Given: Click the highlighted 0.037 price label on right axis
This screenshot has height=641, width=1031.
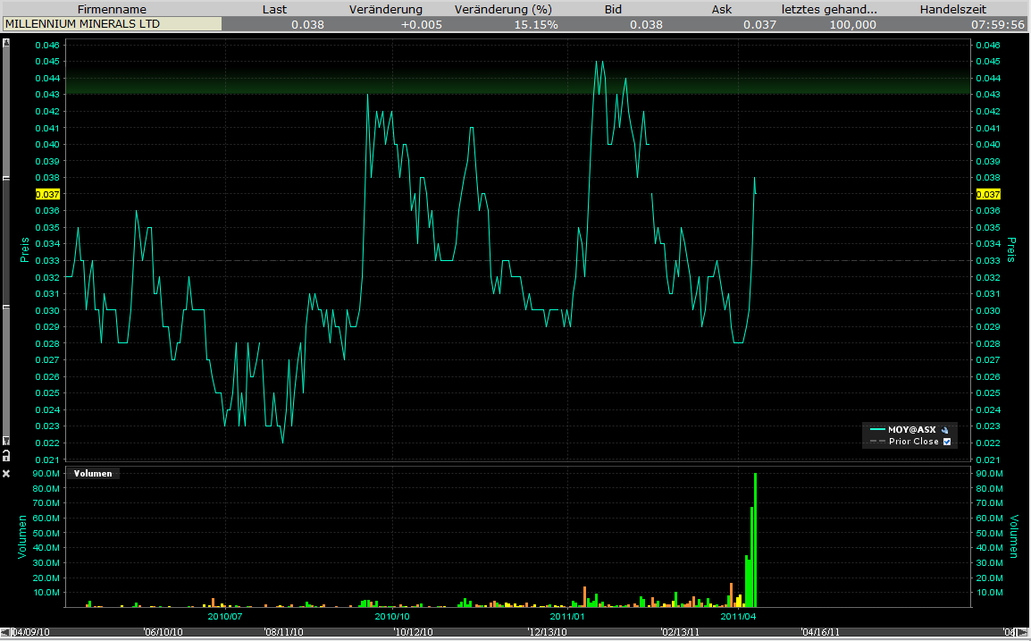Looking at the screenshot, I should [x=989, y=194].
